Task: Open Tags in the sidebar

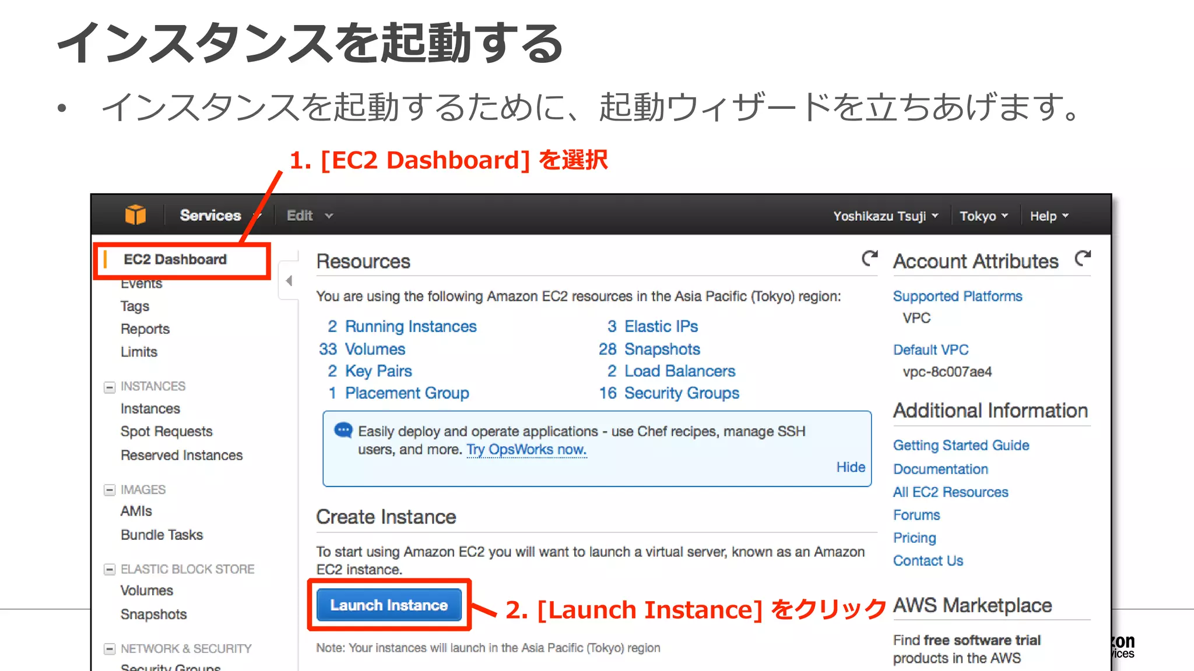Action: click(135, 306)
